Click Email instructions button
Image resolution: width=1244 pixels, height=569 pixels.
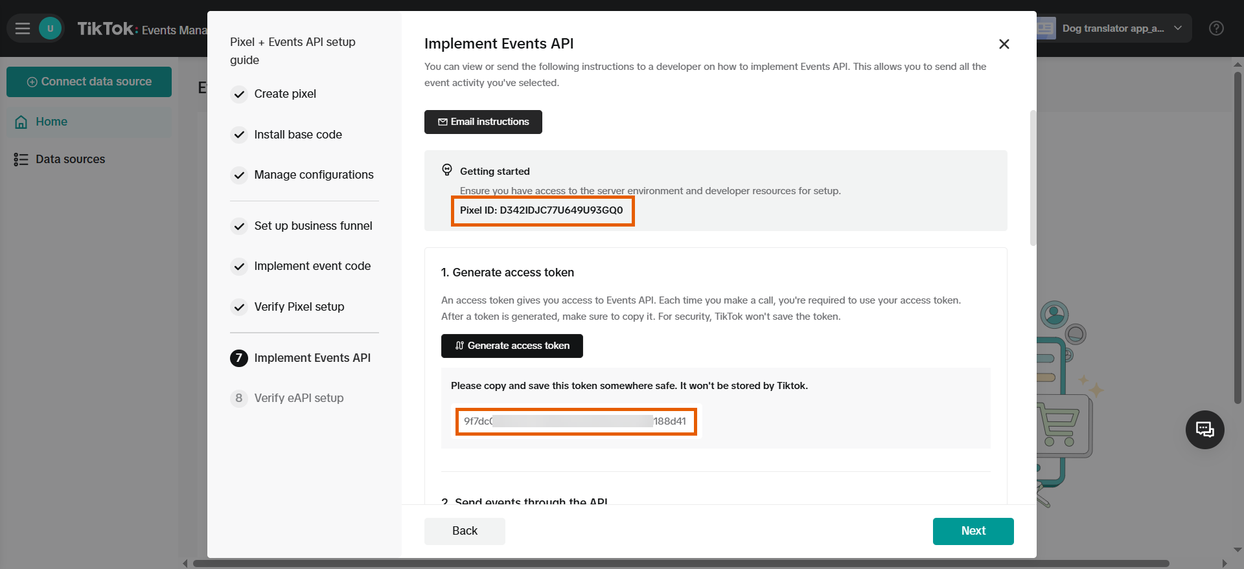point(483,122)
